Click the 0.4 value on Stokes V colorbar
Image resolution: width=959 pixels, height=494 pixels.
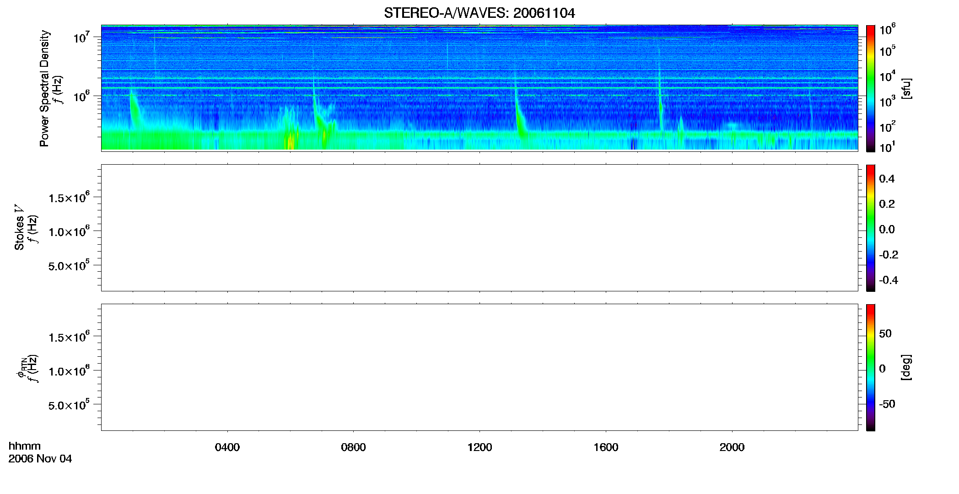[887, 179]
